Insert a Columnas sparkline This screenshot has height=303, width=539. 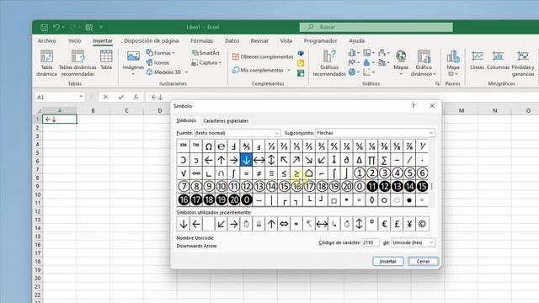coord(498,60)
